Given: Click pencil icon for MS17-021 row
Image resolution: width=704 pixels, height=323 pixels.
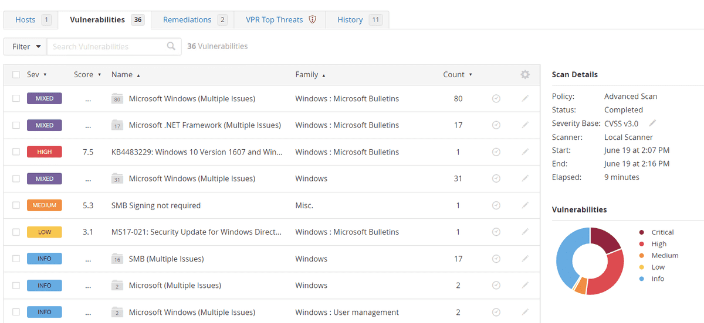Looking at the screenshot, I should click(525, 232).
